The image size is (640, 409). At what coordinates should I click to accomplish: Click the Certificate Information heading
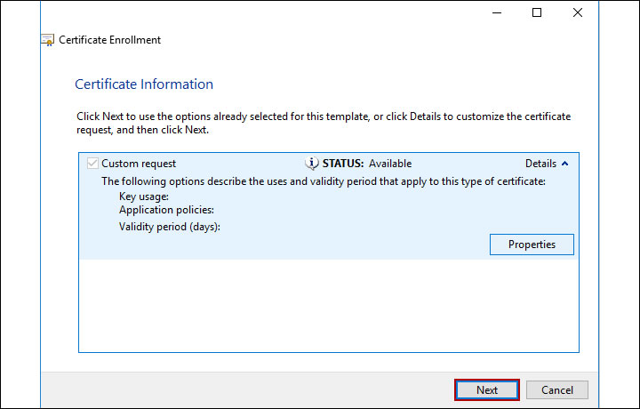point(144,84)
